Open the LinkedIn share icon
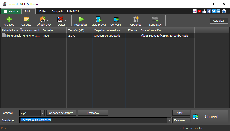Image resolution: width=230 pixels, height=131 pixels. pyautogui.click(x=218, y=11)
